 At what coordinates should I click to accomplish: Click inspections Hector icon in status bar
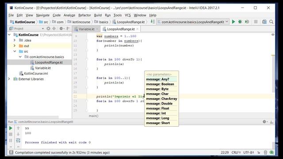265,152
